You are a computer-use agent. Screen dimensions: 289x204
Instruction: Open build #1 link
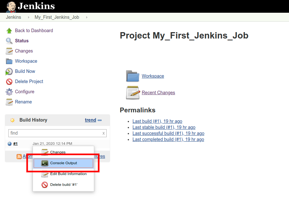tap(15, 144)
